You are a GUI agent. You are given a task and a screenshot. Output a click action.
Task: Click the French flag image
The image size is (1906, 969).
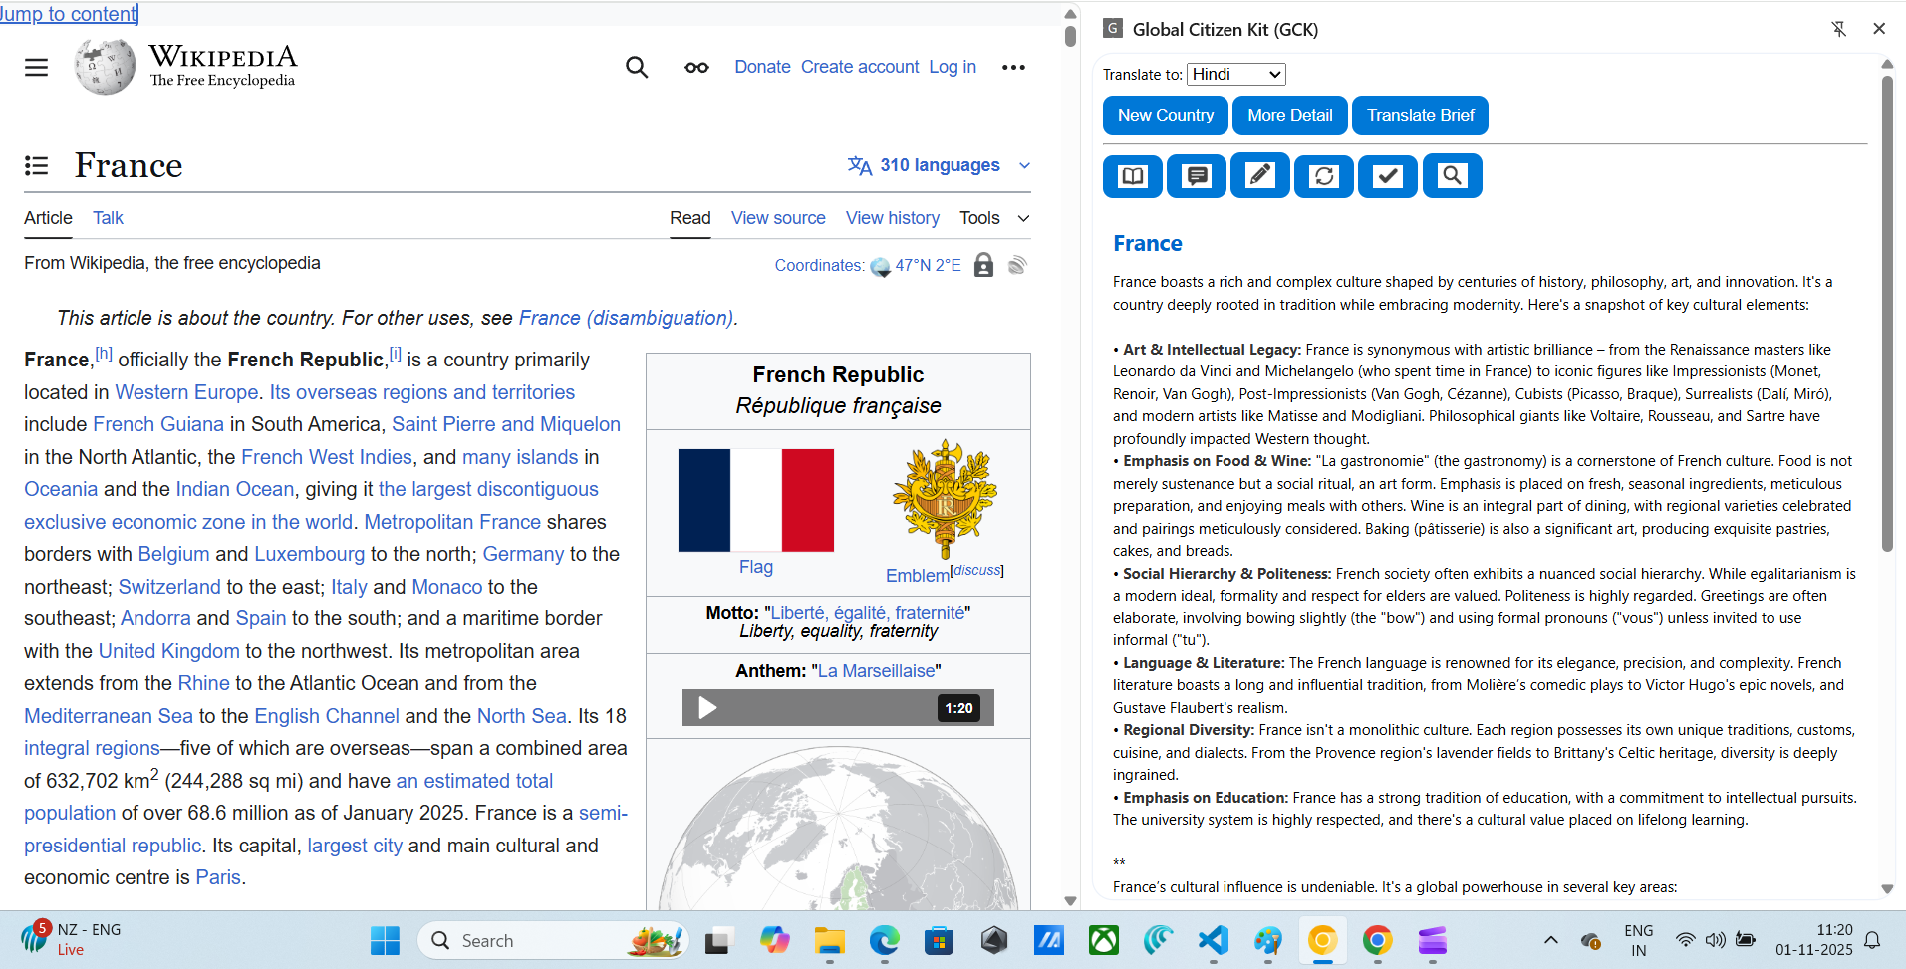[755, 500]
